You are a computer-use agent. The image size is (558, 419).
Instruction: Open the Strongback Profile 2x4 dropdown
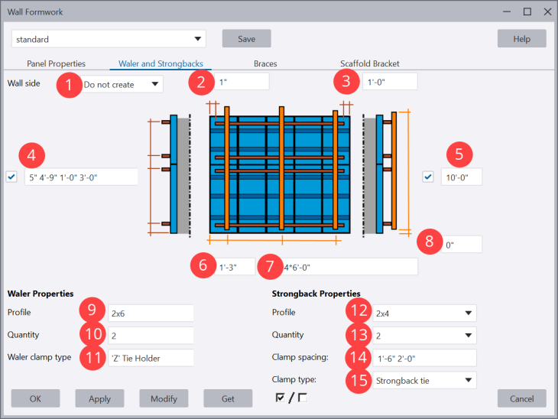424,313
